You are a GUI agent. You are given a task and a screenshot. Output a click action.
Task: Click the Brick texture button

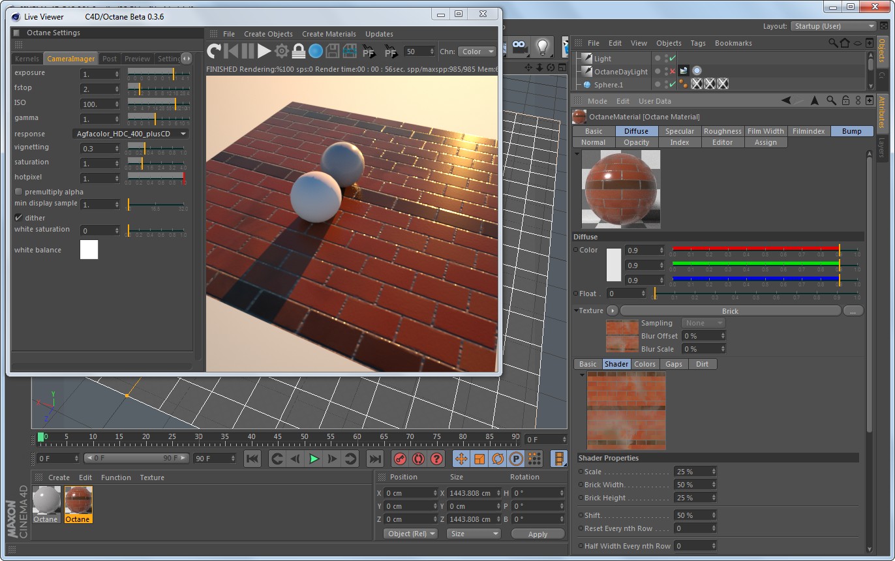pos(730,311)
